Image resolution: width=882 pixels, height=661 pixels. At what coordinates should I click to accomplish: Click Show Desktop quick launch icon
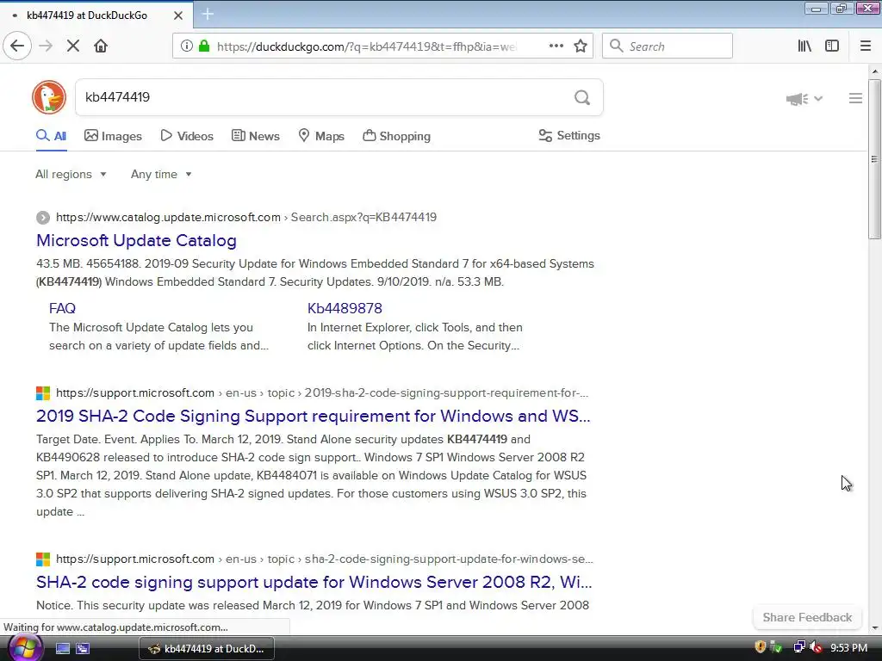[x=62, y=649]
